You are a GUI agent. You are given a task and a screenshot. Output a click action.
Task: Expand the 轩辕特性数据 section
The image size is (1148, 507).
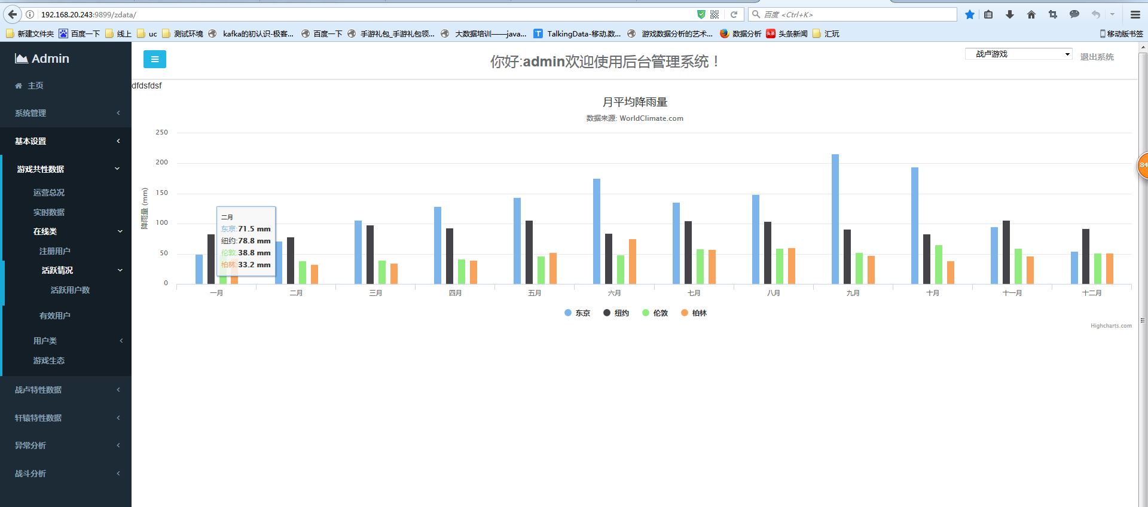[66, 418]
